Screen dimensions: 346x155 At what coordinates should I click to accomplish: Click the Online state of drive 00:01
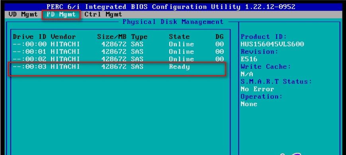tap(182, 52)
